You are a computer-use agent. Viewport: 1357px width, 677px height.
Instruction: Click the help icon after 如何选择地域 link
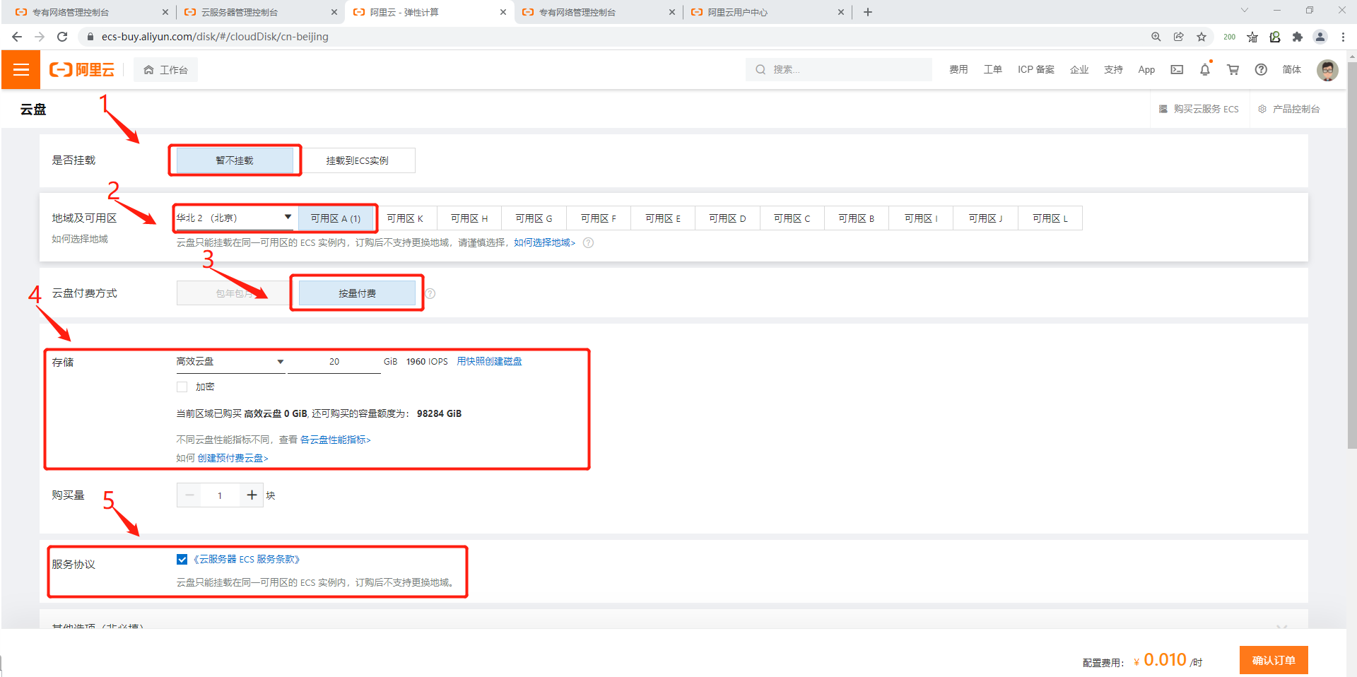click(588, 242)
